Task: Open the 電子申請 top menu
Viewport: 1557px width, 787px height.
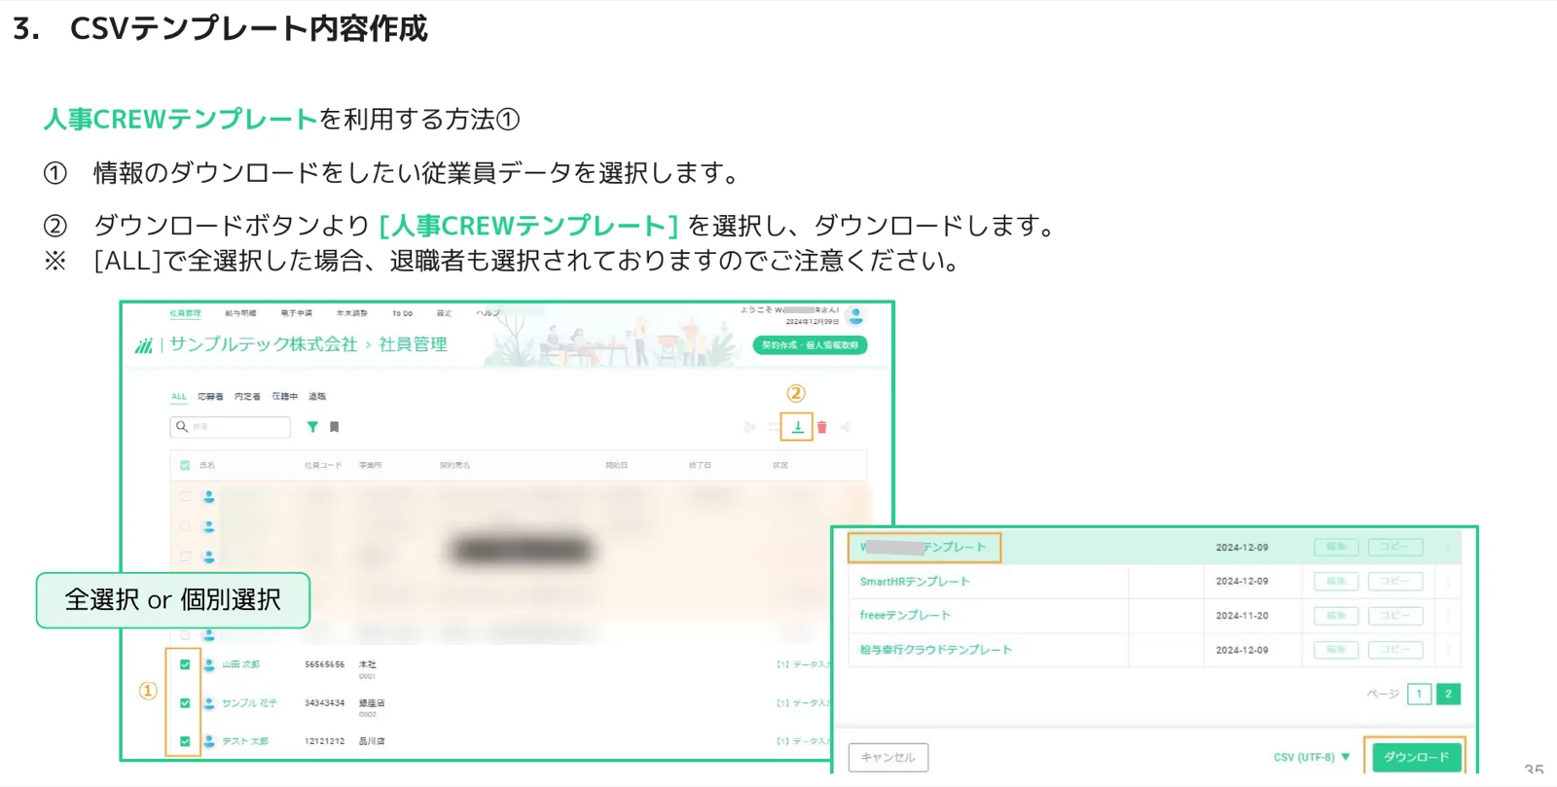Action: click(x=297, y=313)
